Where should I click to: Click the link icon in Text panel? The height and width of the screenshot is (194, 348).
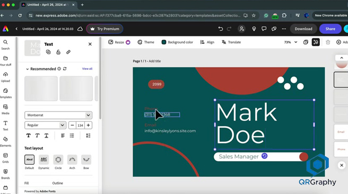[68, 52]
